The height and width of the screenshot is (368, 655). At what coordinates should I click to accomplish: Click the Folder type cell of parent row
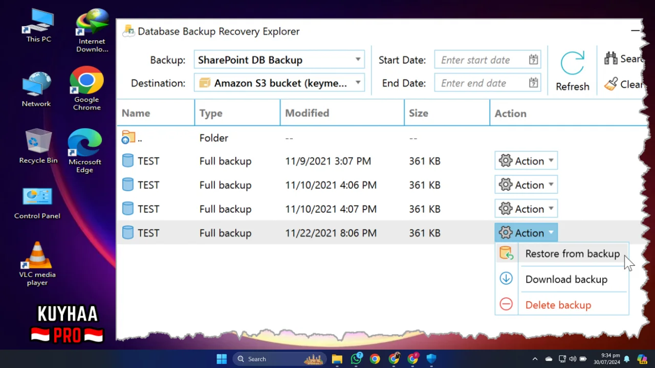[x=214, y=138]
